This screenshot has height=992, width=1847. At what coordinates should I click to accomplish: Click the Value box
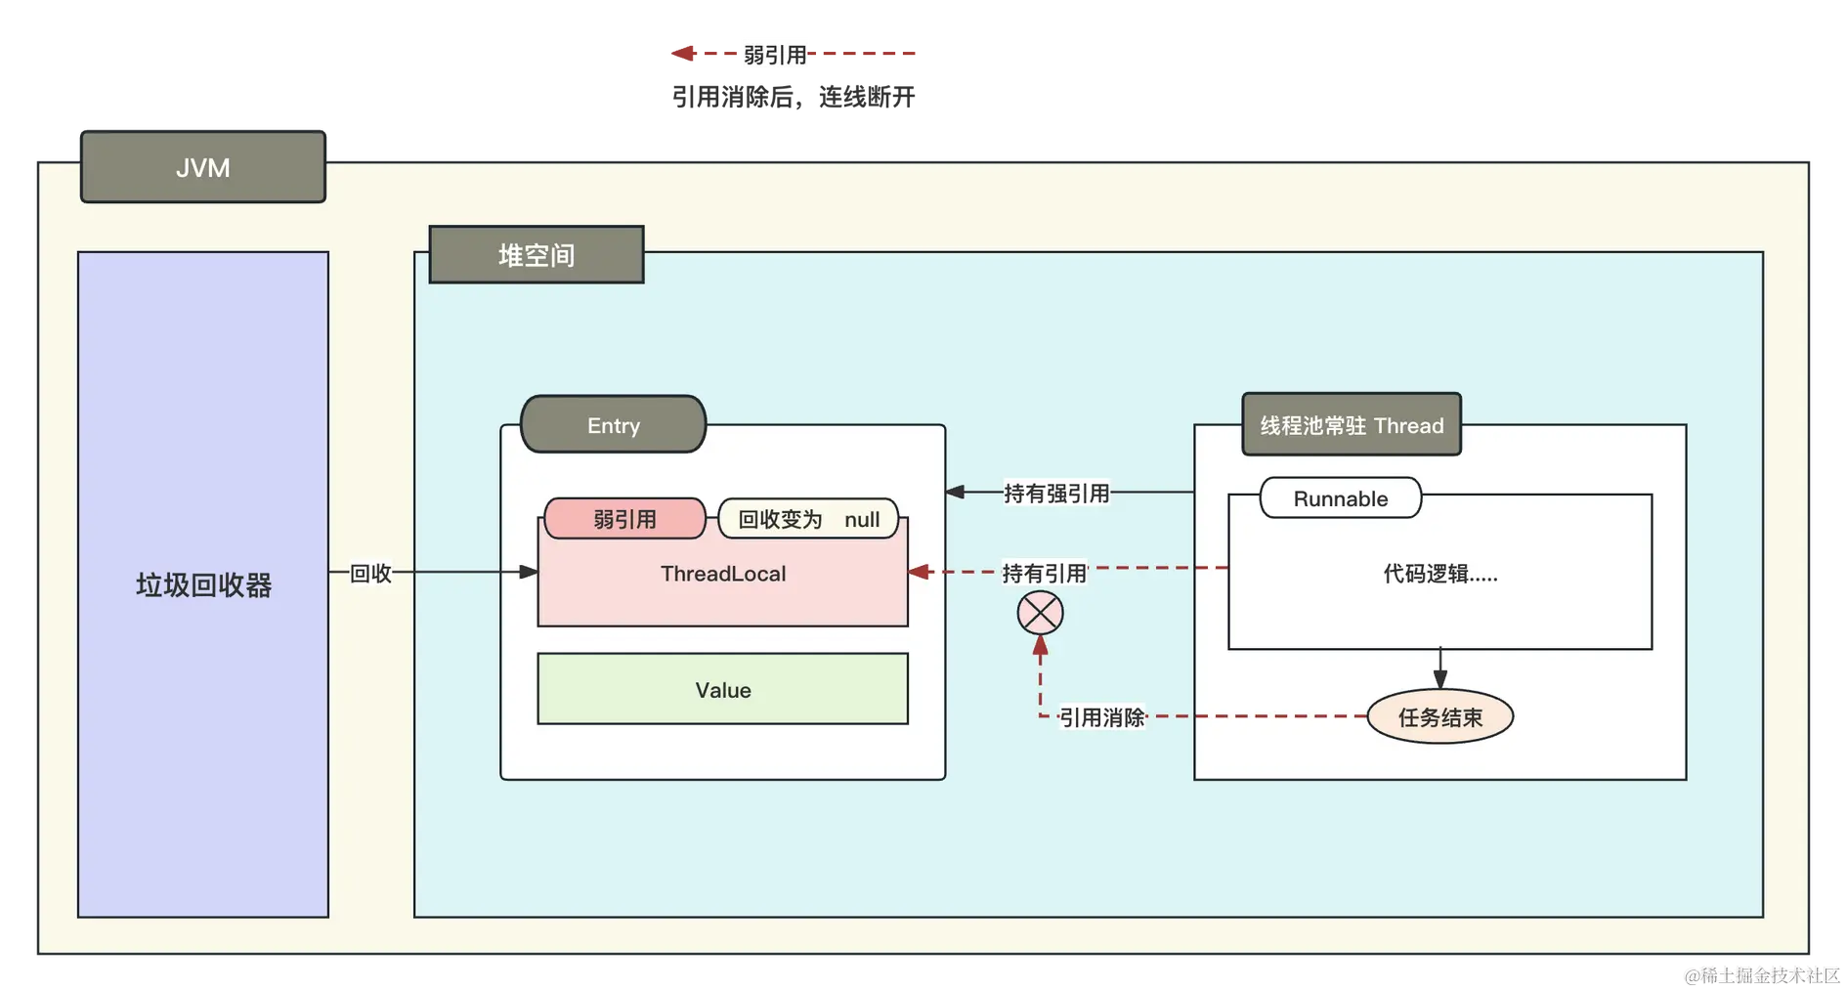722,689
